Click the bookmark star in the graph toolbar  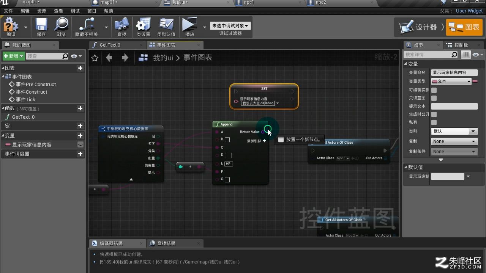(95, 58)
